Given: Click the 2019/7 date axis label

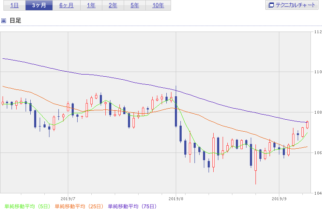Looking at the screenshot, I should tap(68, 199).
